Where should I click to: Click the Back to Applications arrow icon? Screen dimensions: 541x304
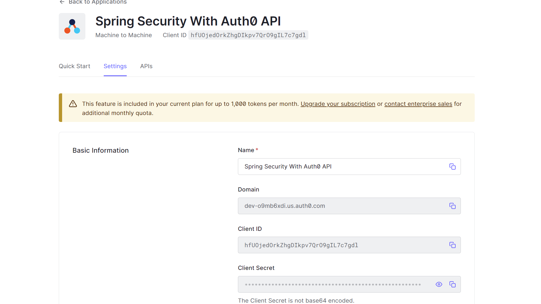tap(62, 2)
